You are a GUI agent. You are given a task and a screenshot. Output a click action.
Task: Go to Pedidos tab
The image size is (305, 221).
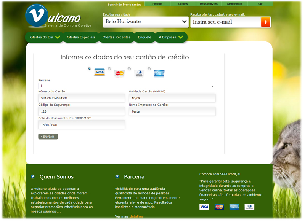(x=157, y=4)
